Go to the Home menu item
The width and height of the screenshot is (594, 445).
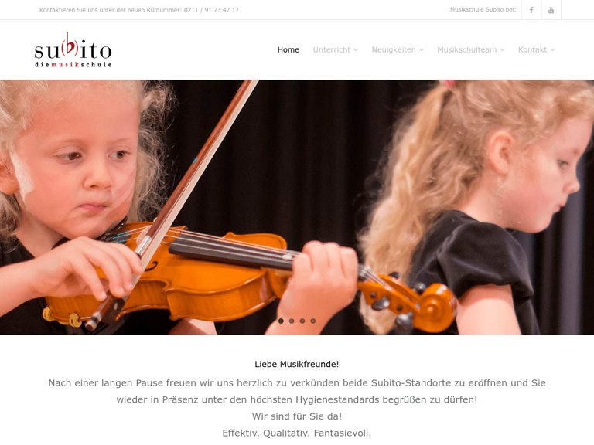tap(288, 49)
